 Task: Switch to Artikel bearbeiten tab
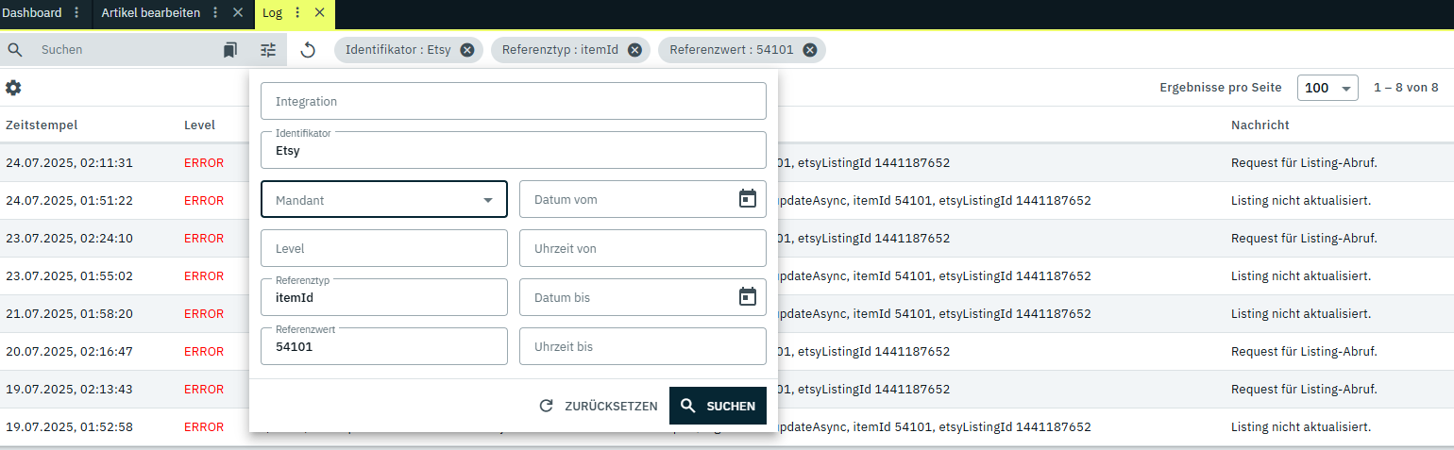[x=151, y=13]
